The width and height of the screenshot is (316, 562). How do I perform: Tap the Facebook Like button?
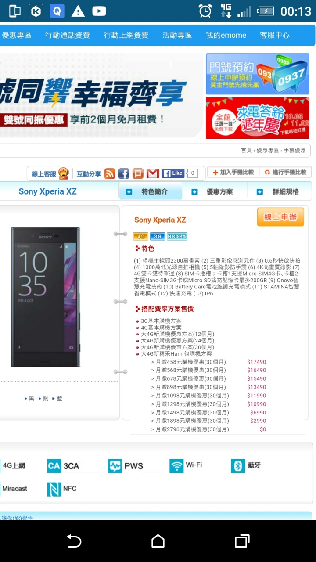tap(173, 173)
